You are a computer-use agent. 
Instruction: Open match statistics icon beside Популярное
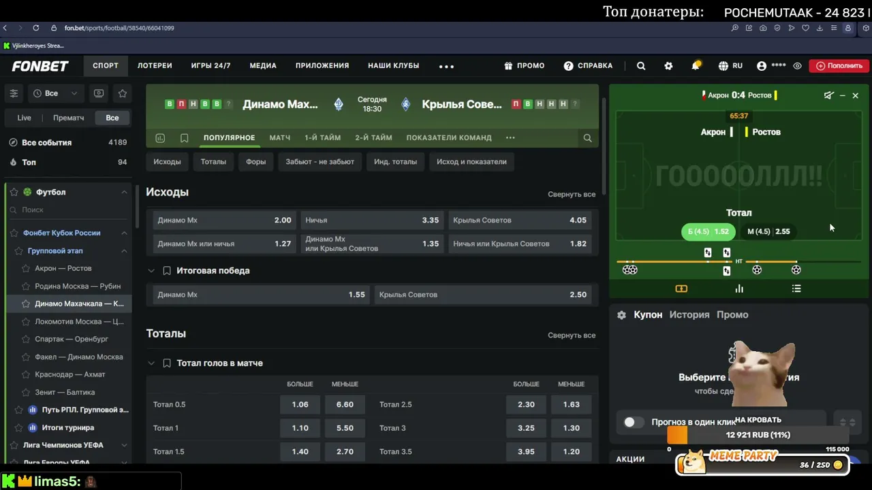pos(160,137)
